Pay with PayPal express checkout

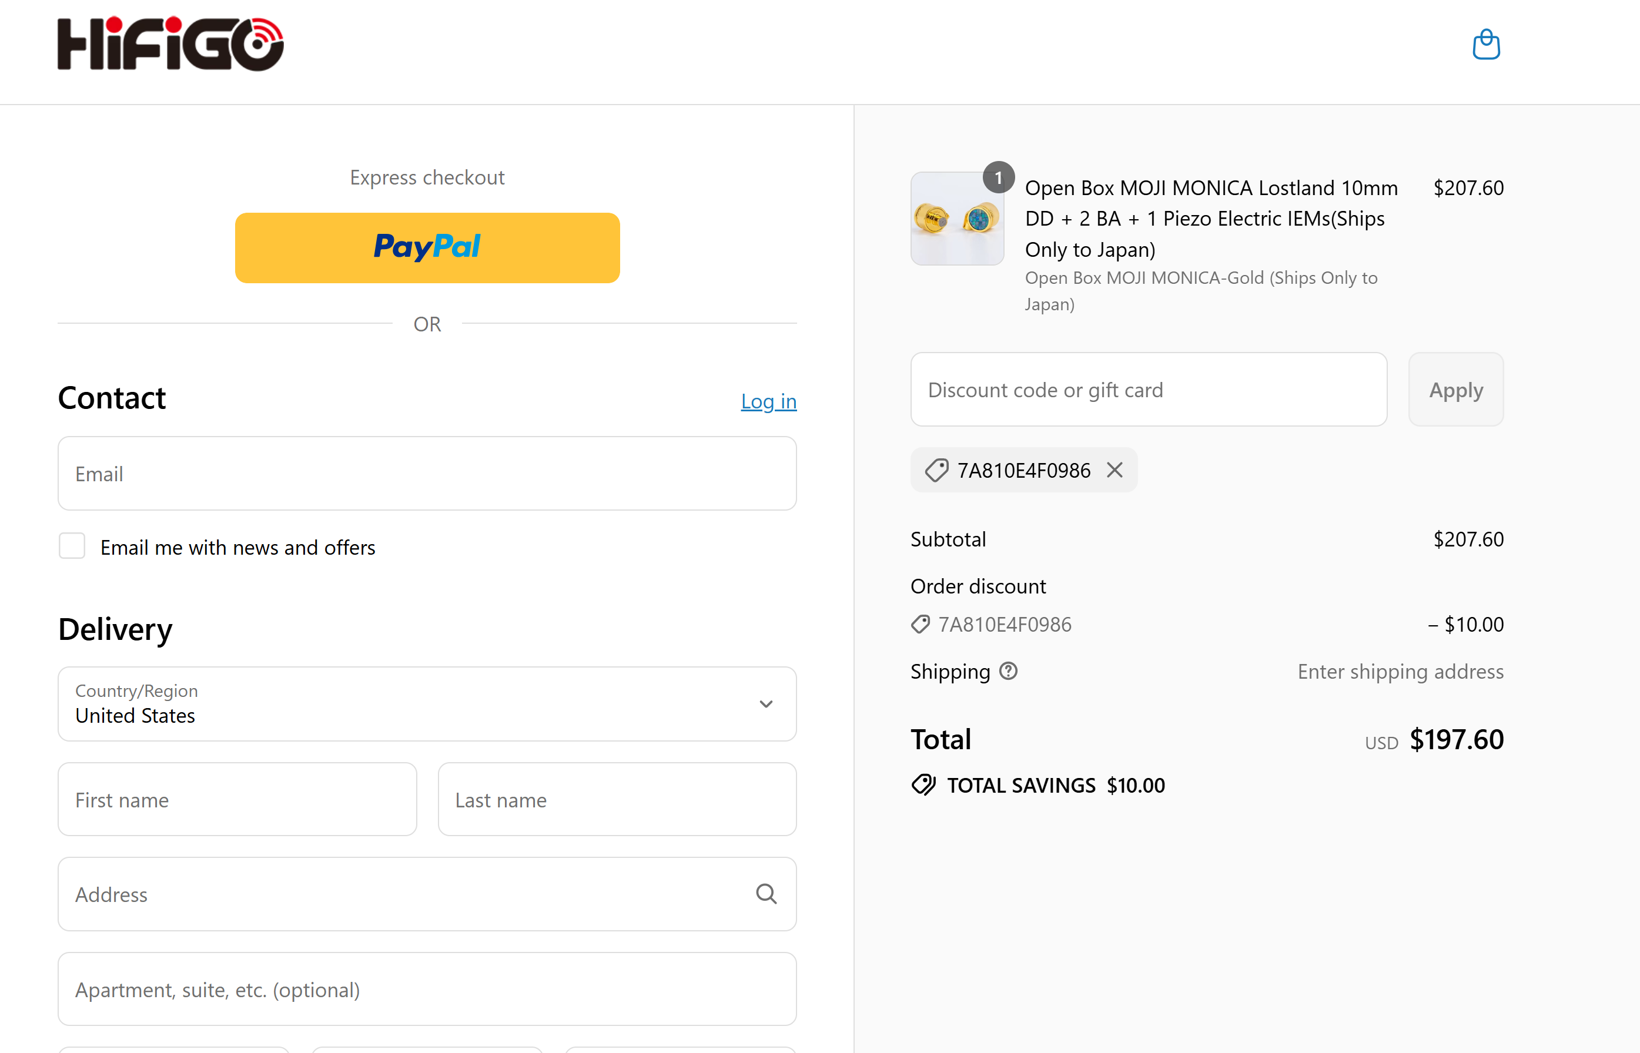click(427, 247)
